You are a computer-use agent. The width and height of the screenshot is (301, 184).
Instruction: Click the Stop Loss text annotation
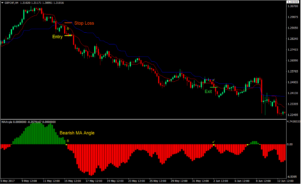(x=84, y=23)
